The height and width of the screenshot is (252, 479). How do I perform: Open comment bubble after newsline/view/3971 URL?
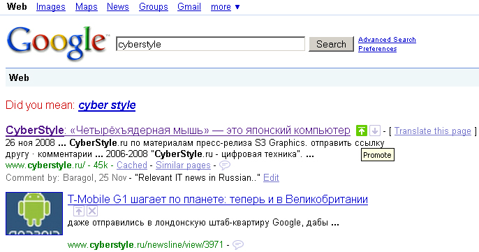[238, 244]
